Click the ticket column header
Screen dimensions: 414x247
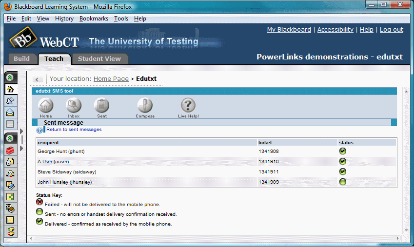(297, 142)
